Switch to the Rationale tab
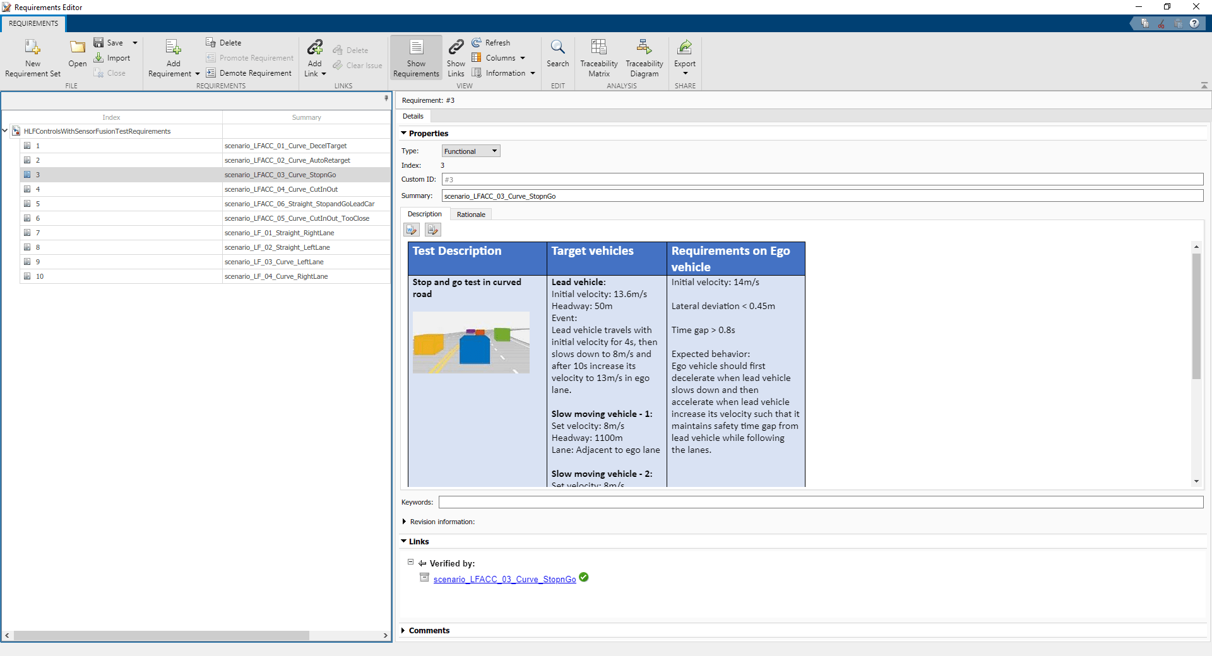Screen dimensions: 1212x656 (x=471, y=214)
